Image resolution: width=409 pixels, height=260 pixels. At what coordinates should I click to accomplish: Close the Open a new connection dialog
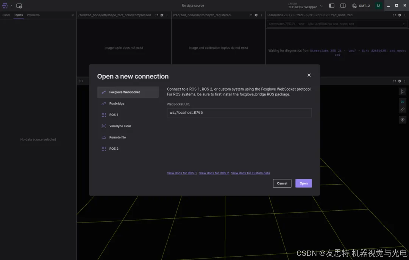(309, 75)
